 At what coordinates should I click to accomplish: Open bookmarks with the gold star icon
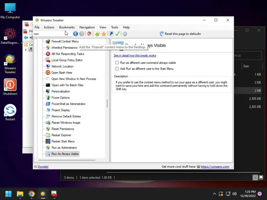pyautogui.click(x=104, y=34)
